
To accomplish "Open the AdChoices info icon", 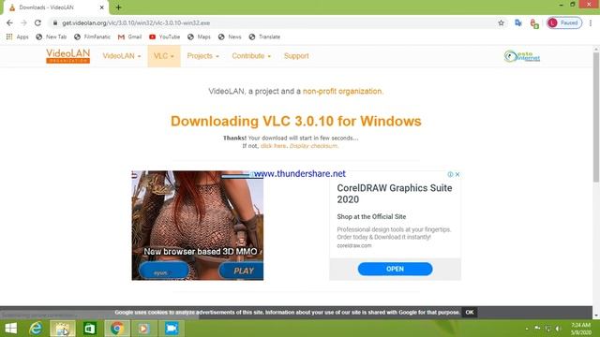I will coord(450,174).
